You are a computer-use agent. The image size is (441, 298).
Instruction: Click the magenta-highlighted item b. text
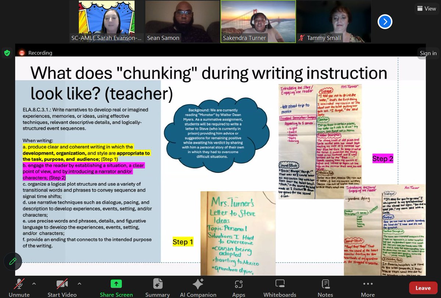[x=84, y=171]
